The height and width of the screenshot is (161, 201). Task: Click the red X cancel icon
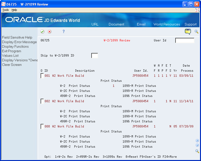49,32
